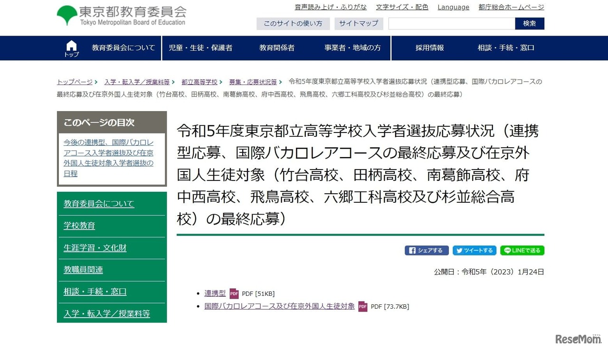The width and height of the screenshot is (608, 350).
Task: Open 教育委員会について in the navy navigation bar
Action: (x=123, y=48)
